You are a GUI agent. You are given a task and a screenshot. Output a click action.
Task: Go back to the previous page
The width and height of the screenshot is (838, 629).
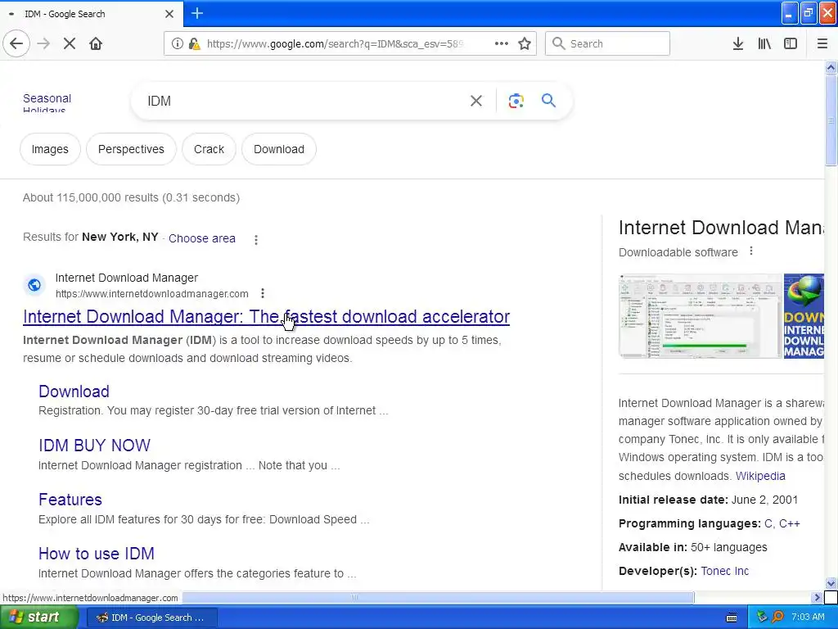point(16,43)
